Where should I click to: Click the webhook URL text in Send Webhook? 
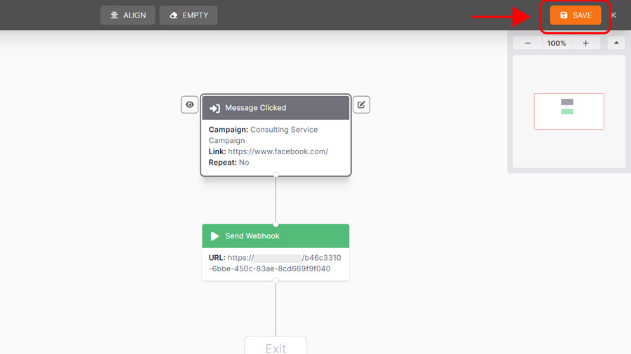click(275, 263)
